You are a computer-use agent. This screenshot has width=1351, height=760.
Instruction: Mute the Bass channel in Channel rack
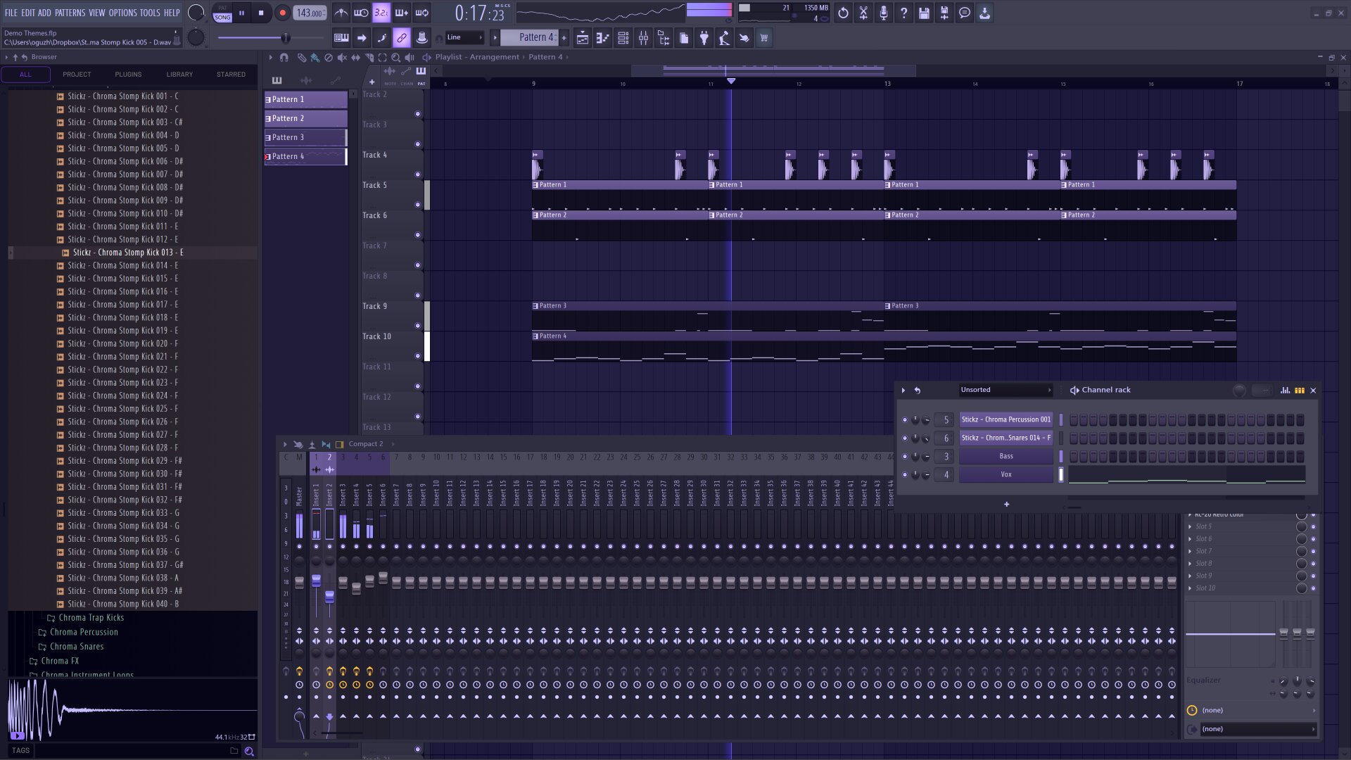(x=905, y=457)
